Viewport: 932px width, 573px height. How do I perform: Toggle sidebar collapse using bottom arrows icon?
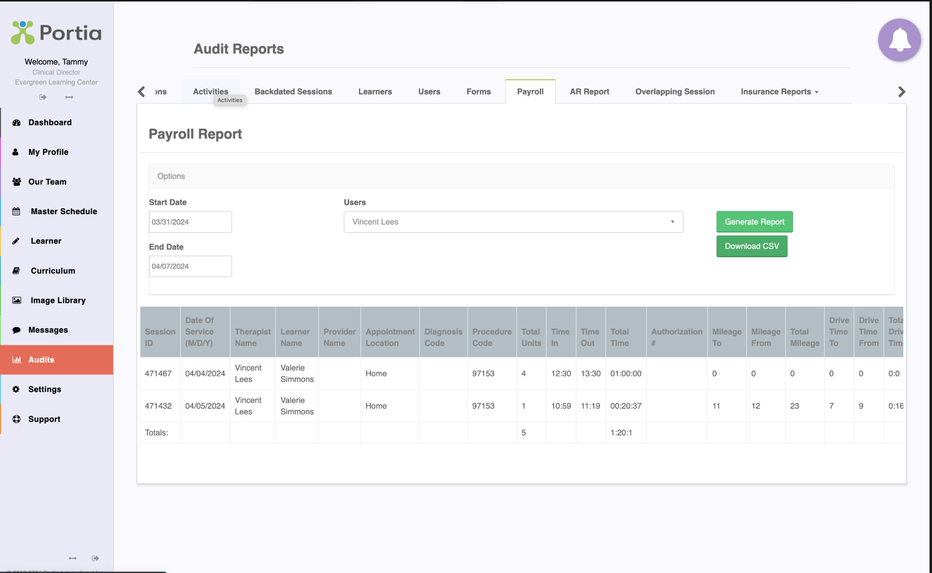pyautogui.click(x=73, y=558)
